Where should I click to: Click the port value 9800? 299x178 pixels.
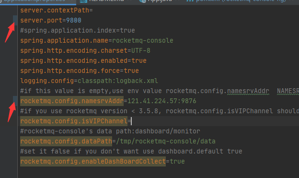[x=74, y=21]
